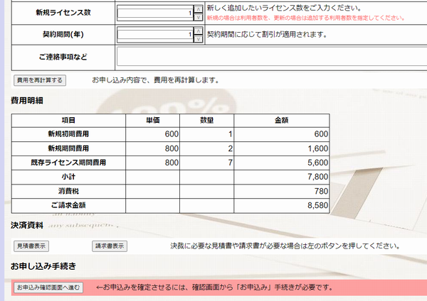Show the invoice via 請求書表示
The image size is (427, 301).
point(110,246)
